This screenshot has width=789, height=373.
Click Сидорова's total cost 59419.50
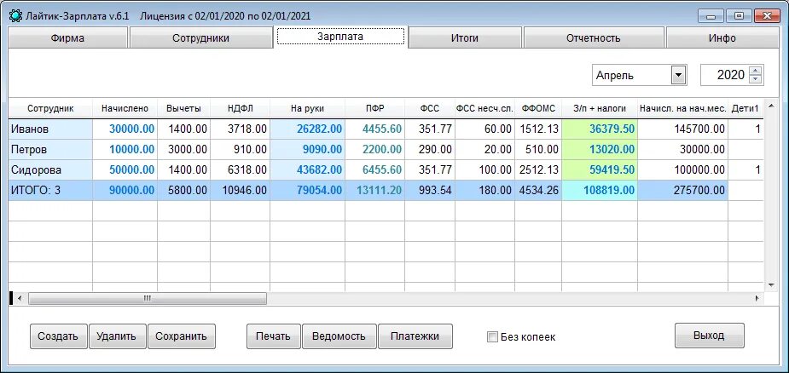600,170
